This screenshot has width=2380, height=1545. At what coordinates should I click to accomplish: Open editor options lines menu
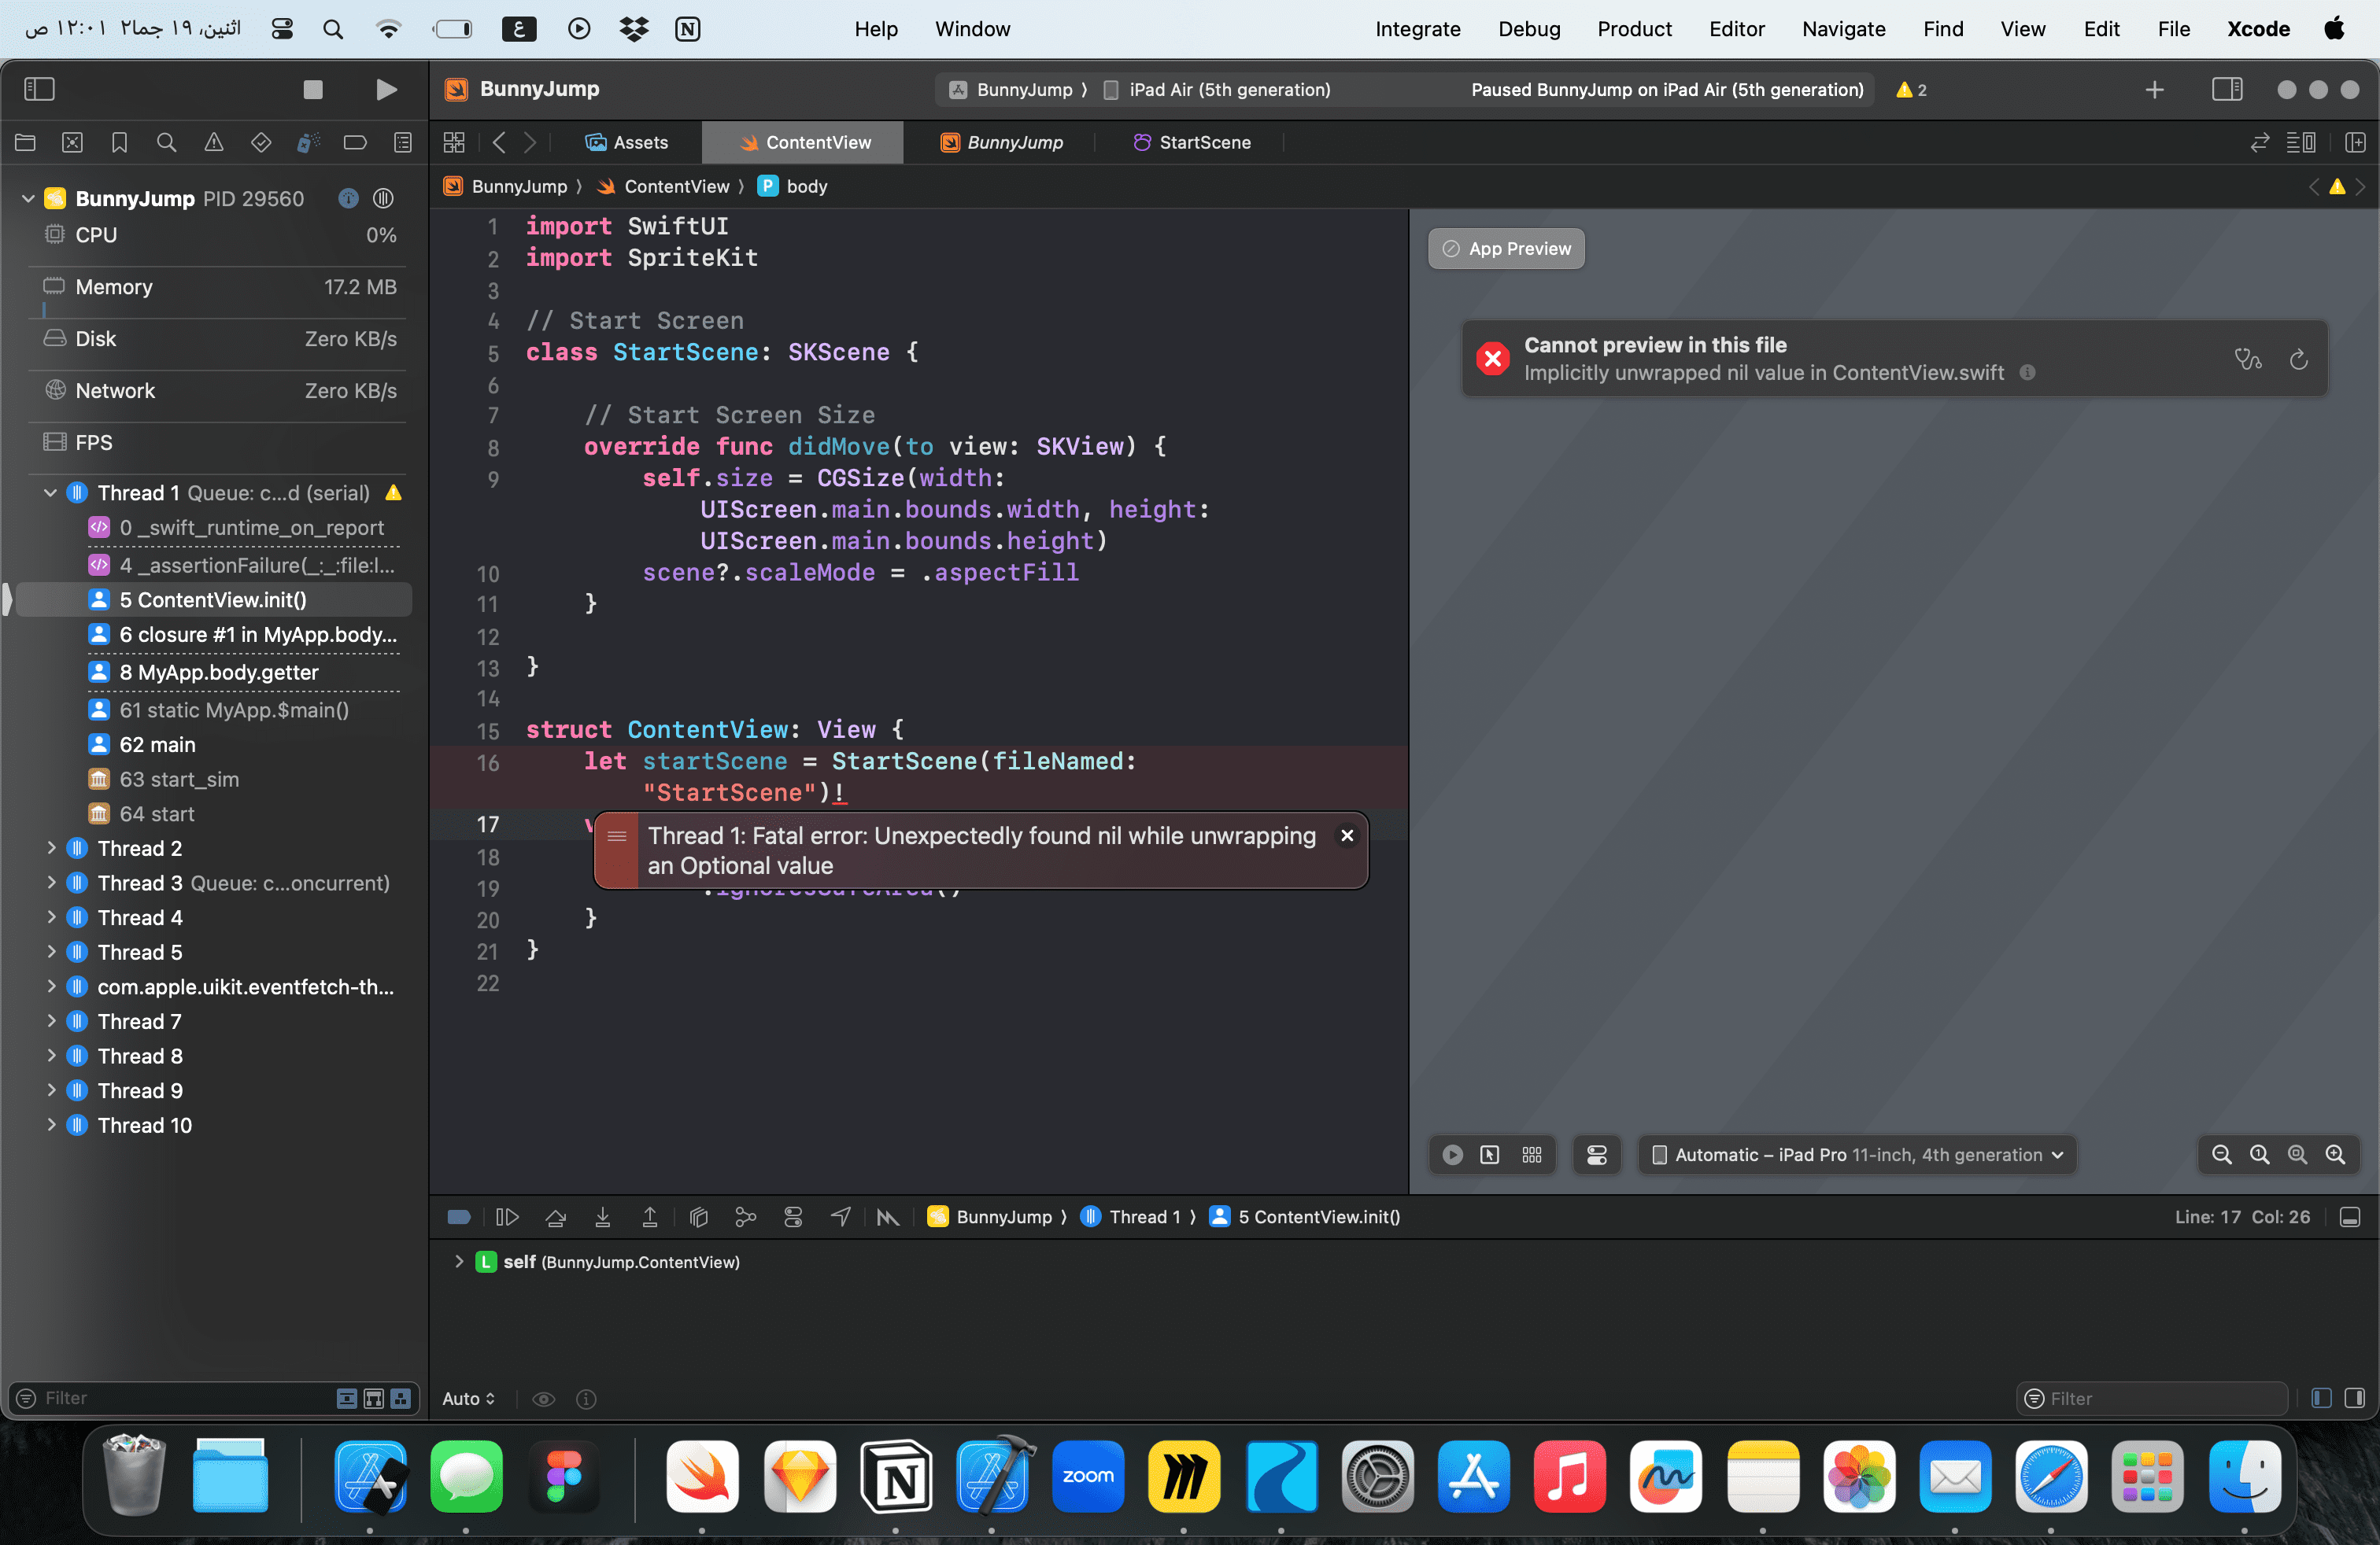[2300, 142]
